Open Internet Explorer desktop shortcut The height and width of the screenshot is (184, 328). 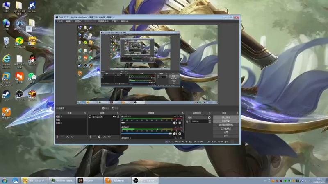[6, 62]
